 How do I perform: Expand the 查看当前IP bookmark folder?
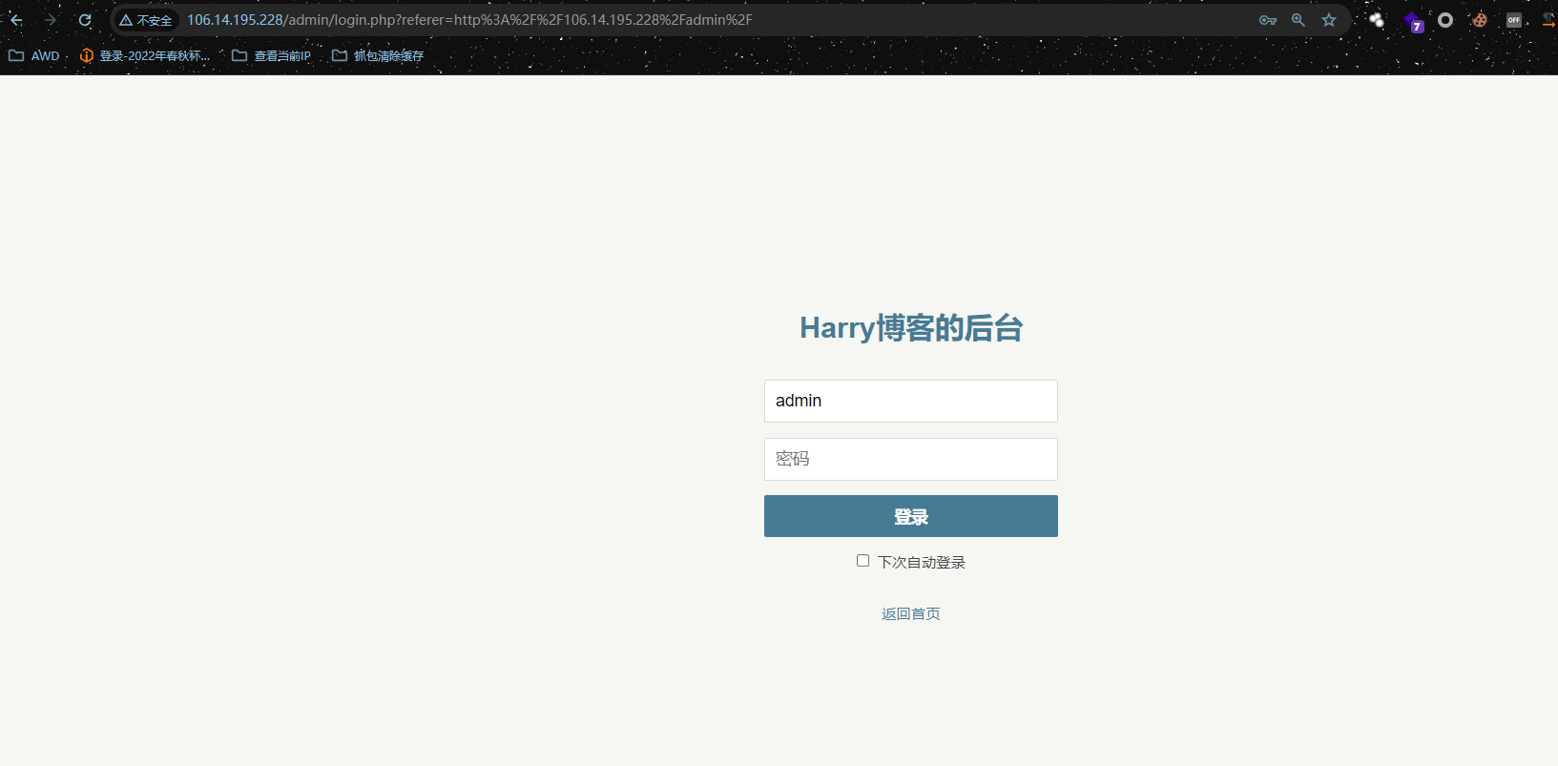tap(272, 55)
